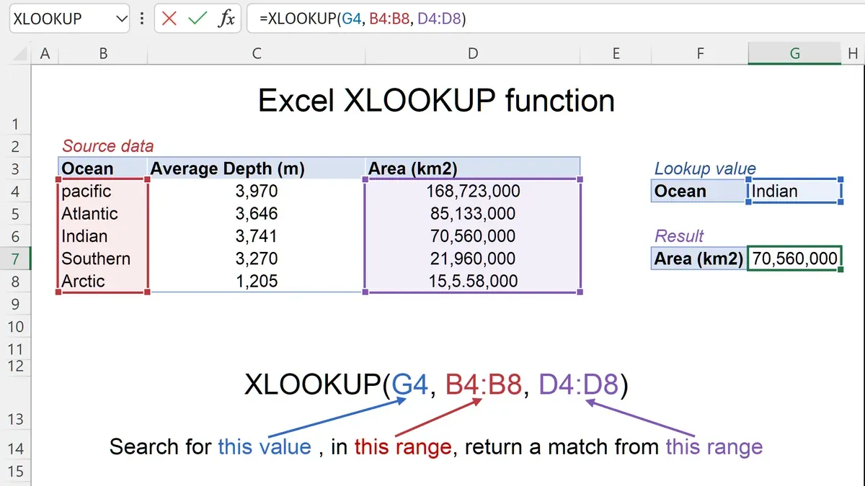Expand the Name Box dropdown arrow

tap(122, 19)
